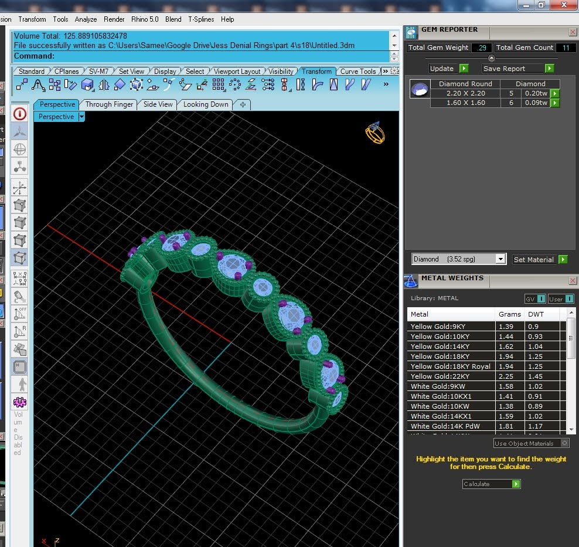
Task: Select the Soft Move bell-curve tool
Action: click(38, 85)
